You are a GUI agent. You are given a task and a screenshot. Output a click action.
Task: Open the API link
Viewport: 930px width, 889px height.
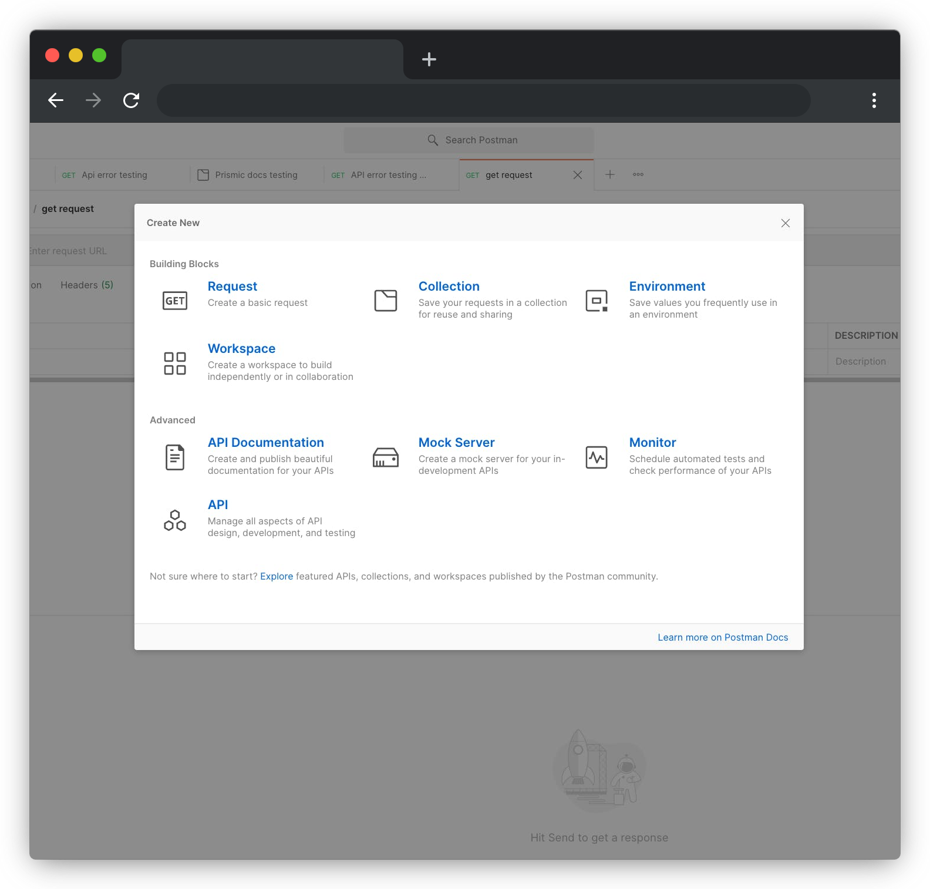(218, 505)
